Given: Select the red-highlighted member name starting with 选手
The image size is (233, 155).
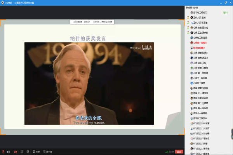Looking at the screenshot, I should (x=199, y=48).
